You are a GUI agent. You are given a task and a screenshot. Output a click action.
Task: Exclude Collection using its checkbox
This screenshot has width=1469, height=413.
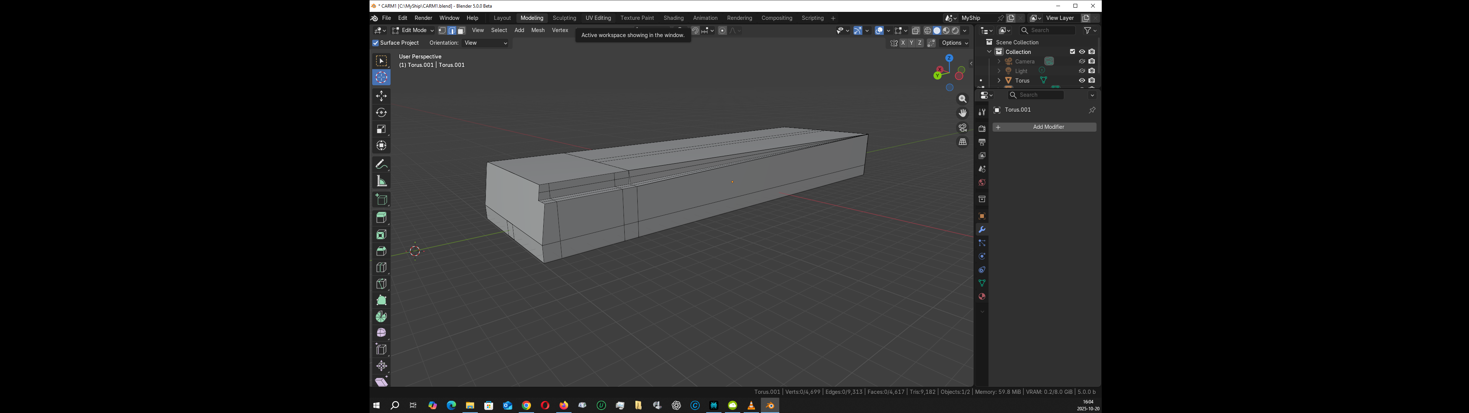[1072, 52]
